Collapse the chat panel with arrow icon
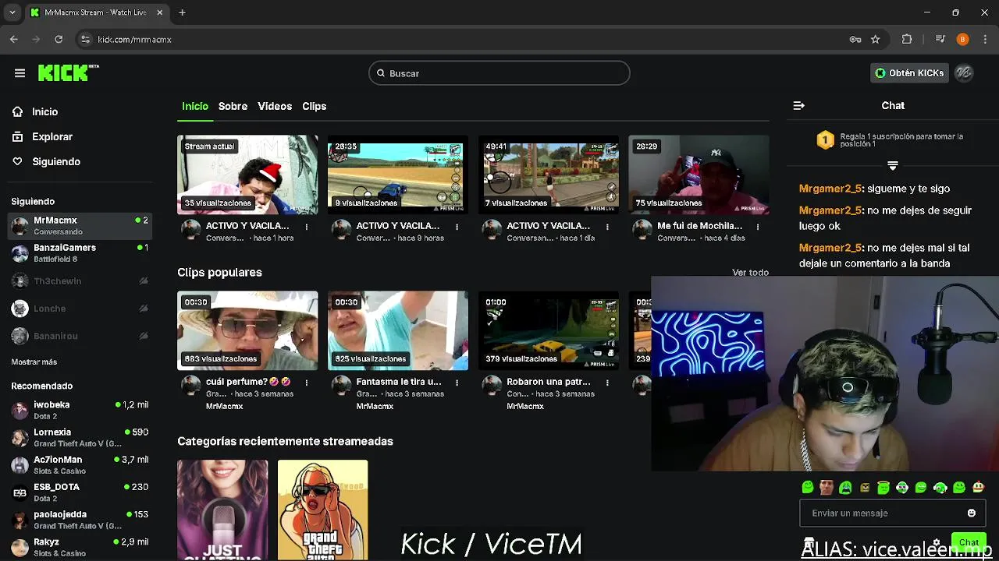This screenshot has width=999, height=561. [x=798, y=105]
